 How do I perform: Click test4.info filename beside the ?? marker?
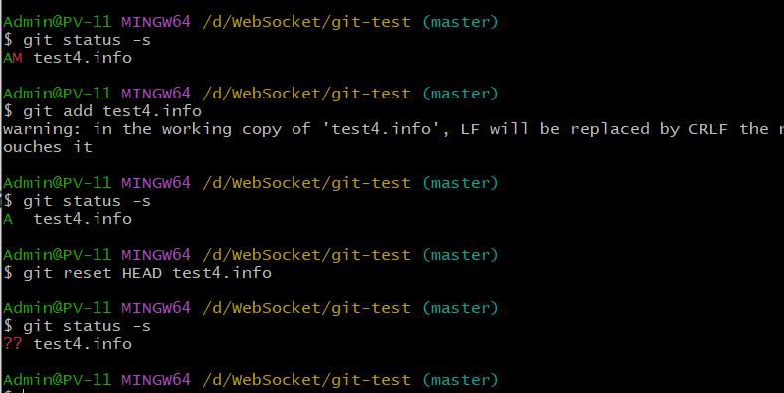[x=83, y=344]
